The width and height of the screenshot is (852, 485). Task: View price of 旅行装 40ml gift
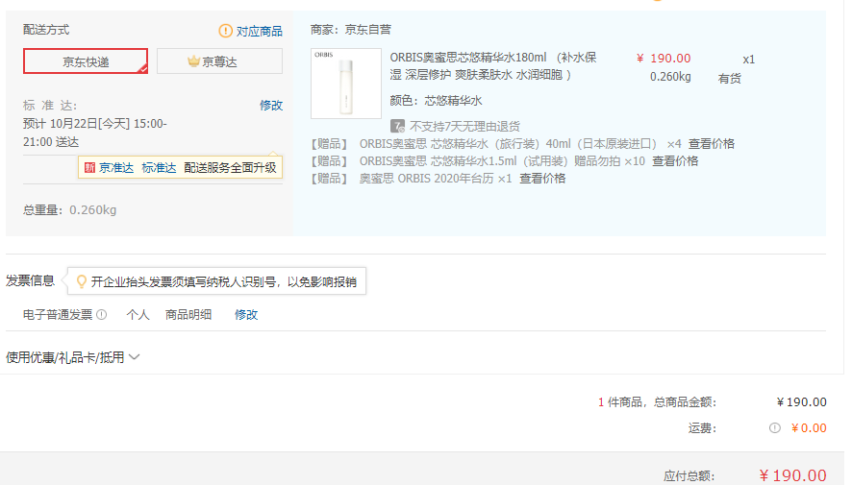[x=712, y=144]
